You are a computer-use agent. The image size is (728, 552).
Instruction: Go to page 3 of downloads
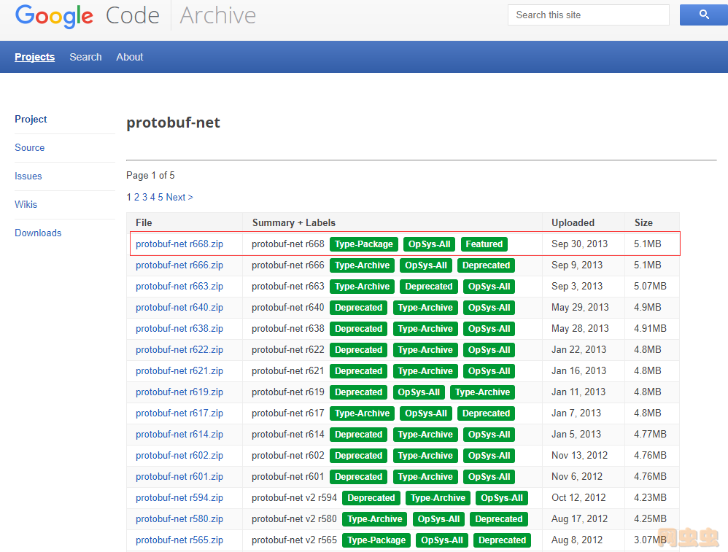point(144,198)
